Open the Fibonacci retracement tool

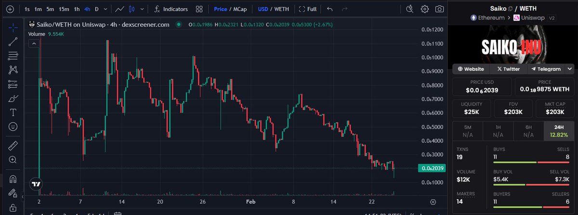[x=13, y=56]
